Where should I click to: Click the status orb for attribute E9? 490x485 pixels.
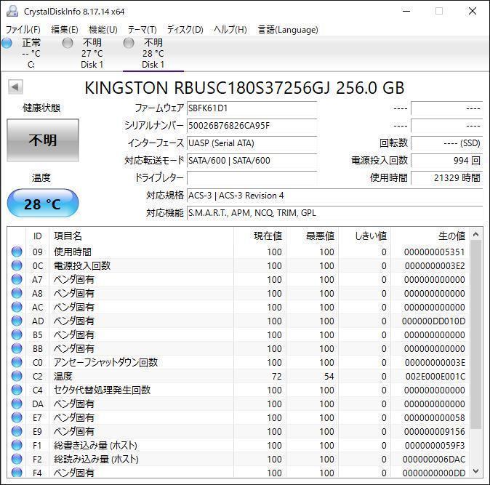point(17,431)
